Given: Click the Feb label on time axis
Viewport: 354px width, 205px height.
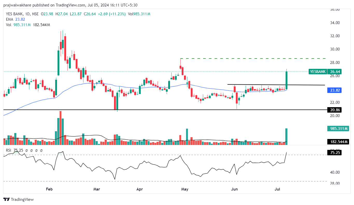Looking at the screenshot, I should (x=49, y=189).
